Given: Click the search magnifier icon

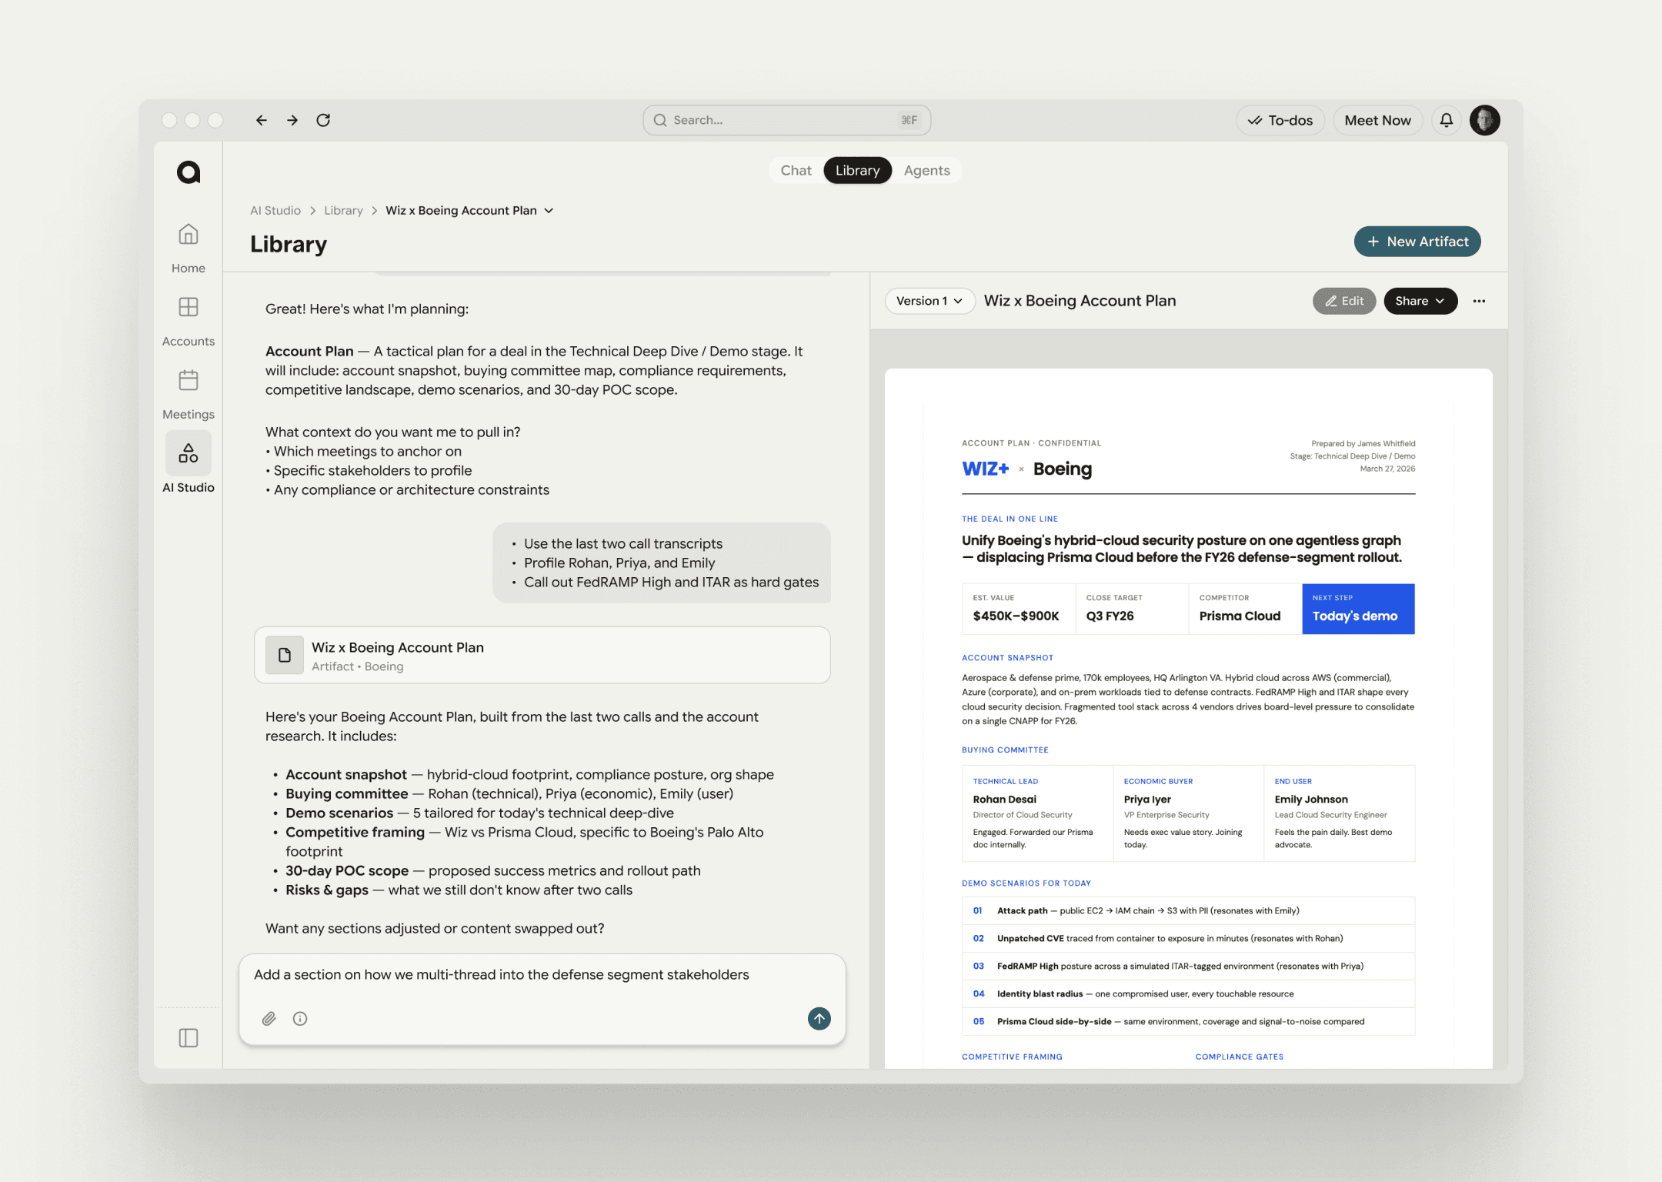Looking at the screenshot, I should (660, 120).
